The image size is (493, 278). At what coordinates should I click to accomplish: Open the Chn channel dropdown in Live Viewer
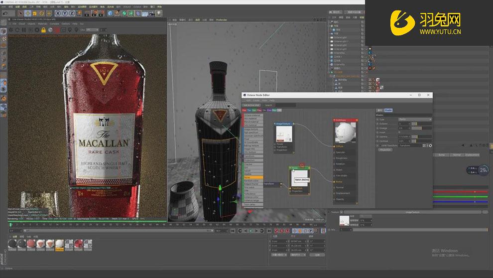pyautogui.click(x=93, y=30)
